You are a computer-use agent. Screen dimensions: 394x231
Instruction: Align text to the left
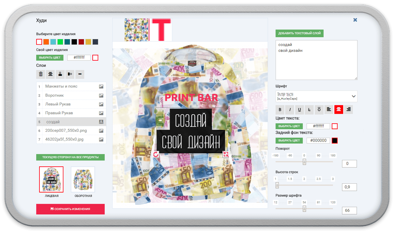[x=329, y=110]
